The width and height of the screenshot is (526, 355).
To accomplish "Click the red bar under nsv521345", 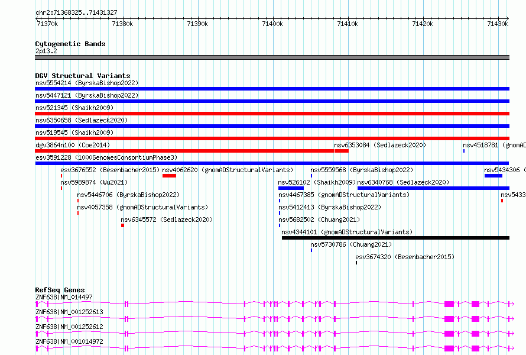I will (272, 114).
